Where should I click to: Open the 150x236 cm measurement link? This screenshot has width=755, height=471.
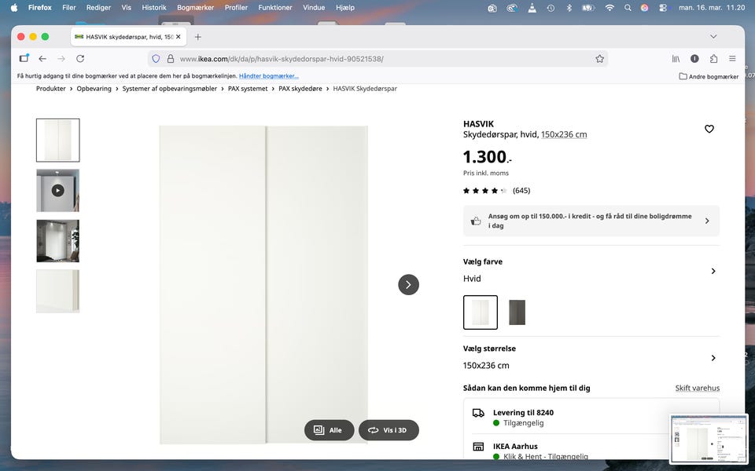click(x=564, y=134)
